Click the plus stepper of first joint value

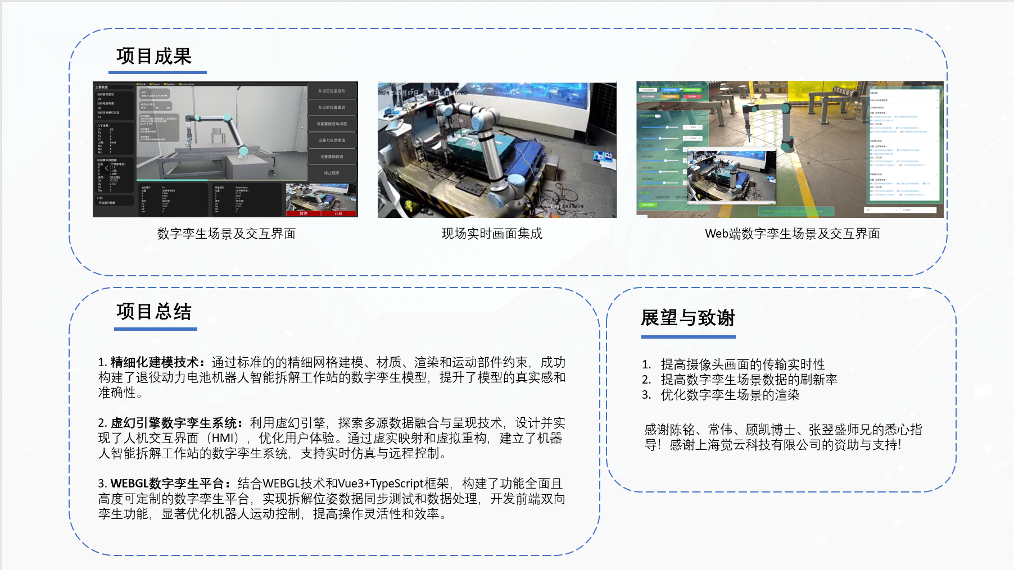[x=700, y=127]
